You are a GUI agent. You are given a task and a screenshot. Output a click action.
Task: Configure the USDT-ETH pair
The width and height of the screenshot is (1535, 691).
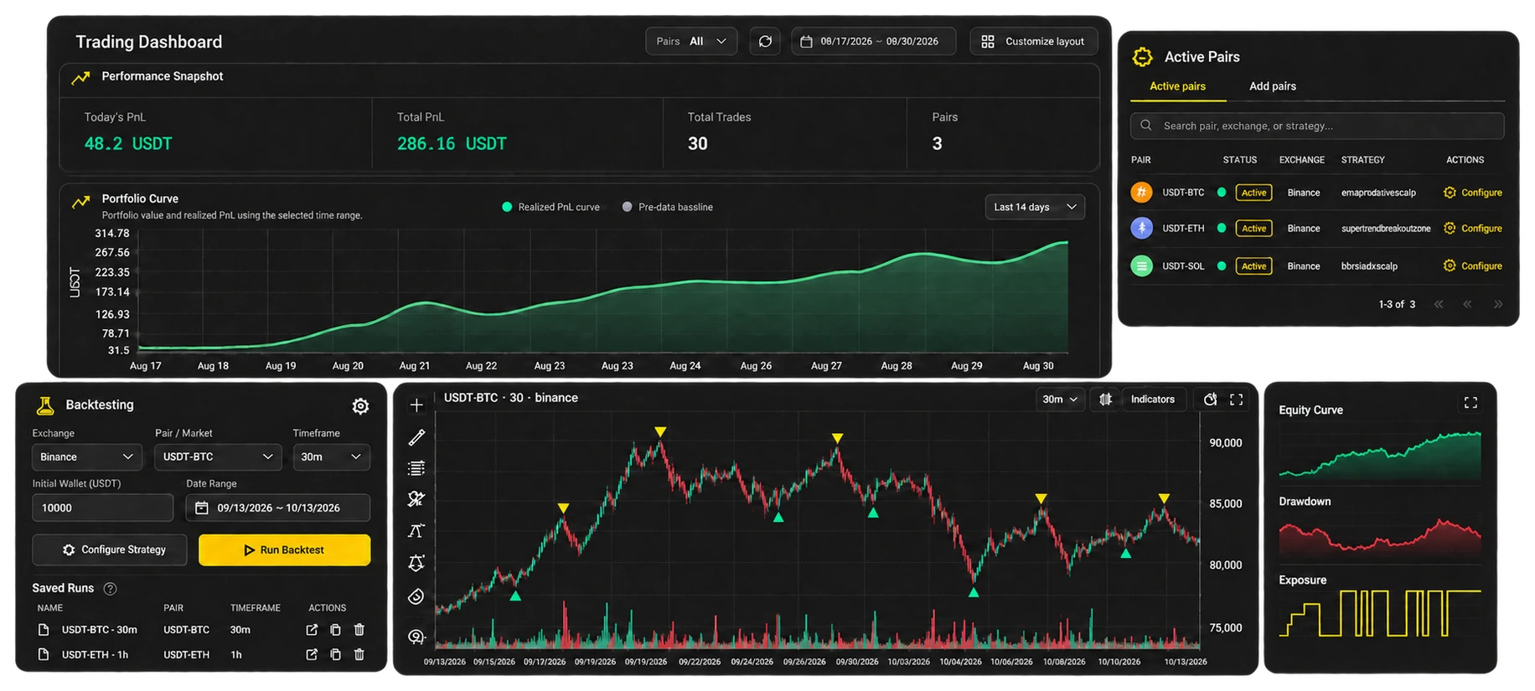coord(1472,229)
